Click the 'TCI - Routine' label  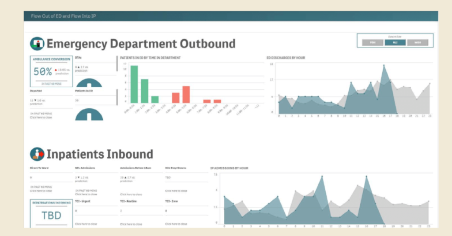[128, 201]
